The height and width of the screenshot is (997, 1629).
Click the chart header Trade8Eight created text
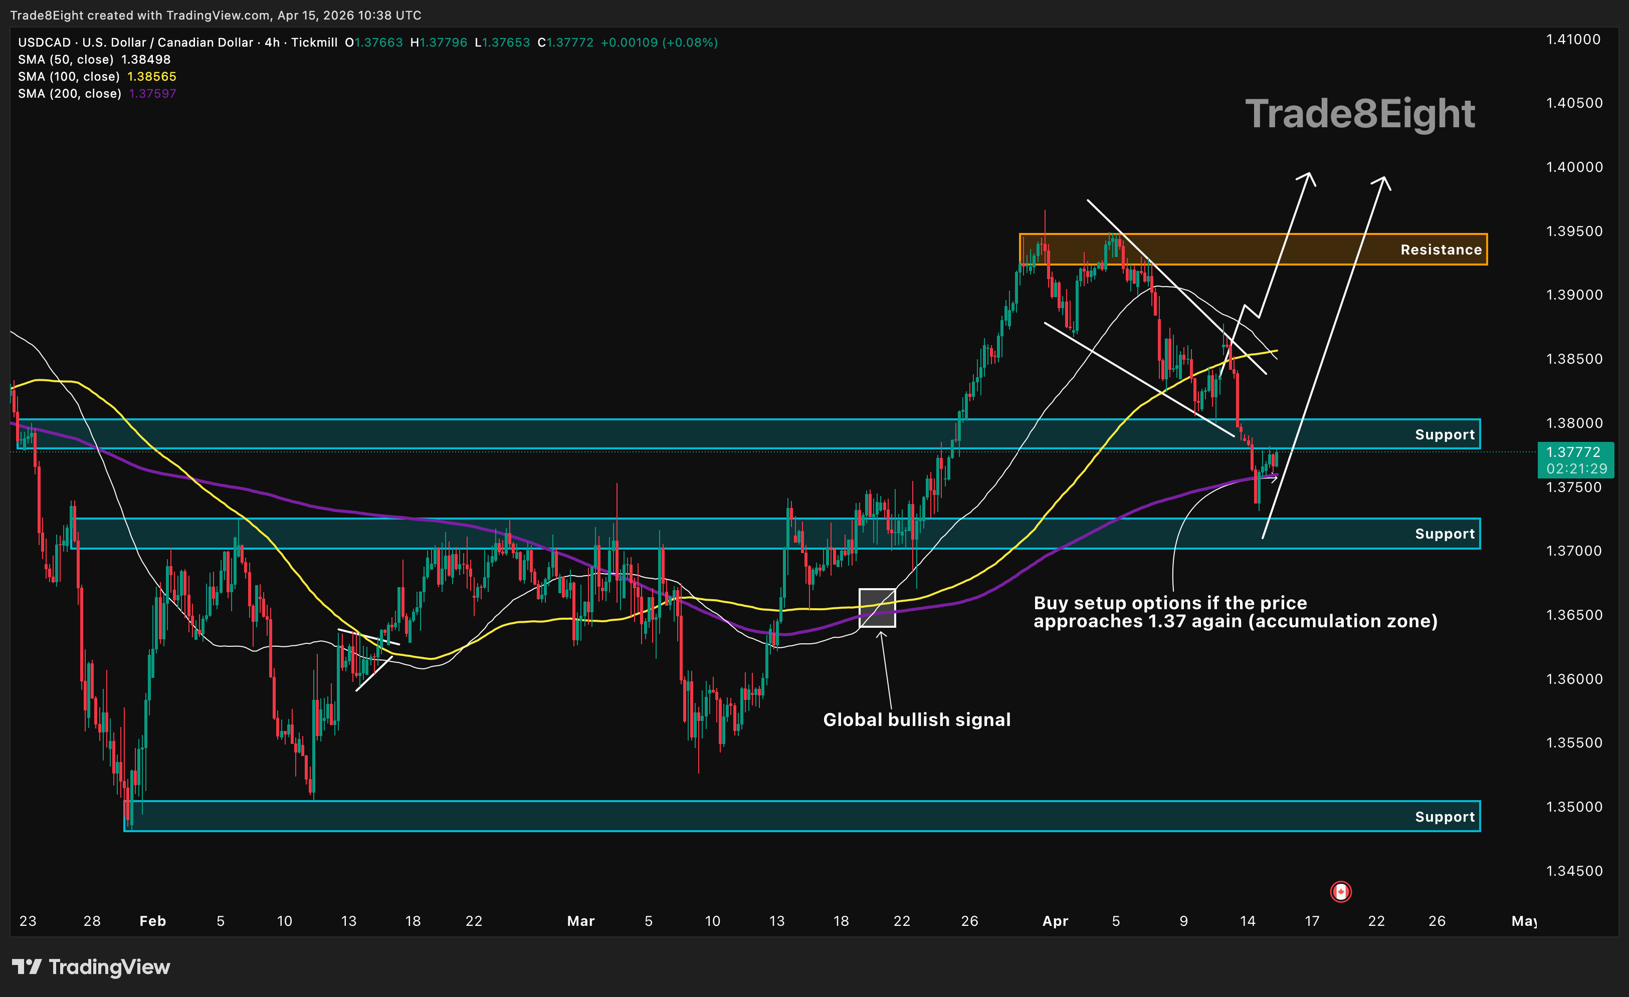click(x=216, y=15)
